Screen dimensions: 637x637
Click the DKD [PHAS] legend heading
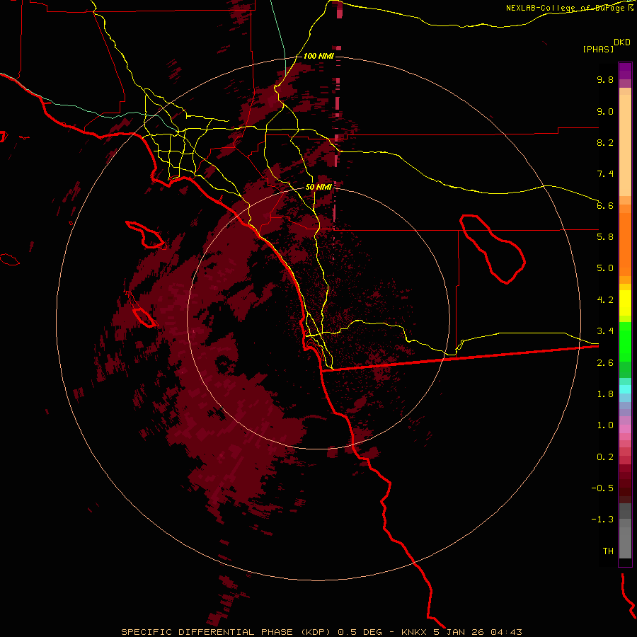coord(606,46)
